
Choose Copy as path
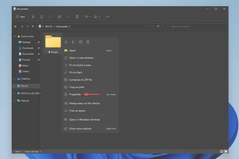tap(90, 87)
